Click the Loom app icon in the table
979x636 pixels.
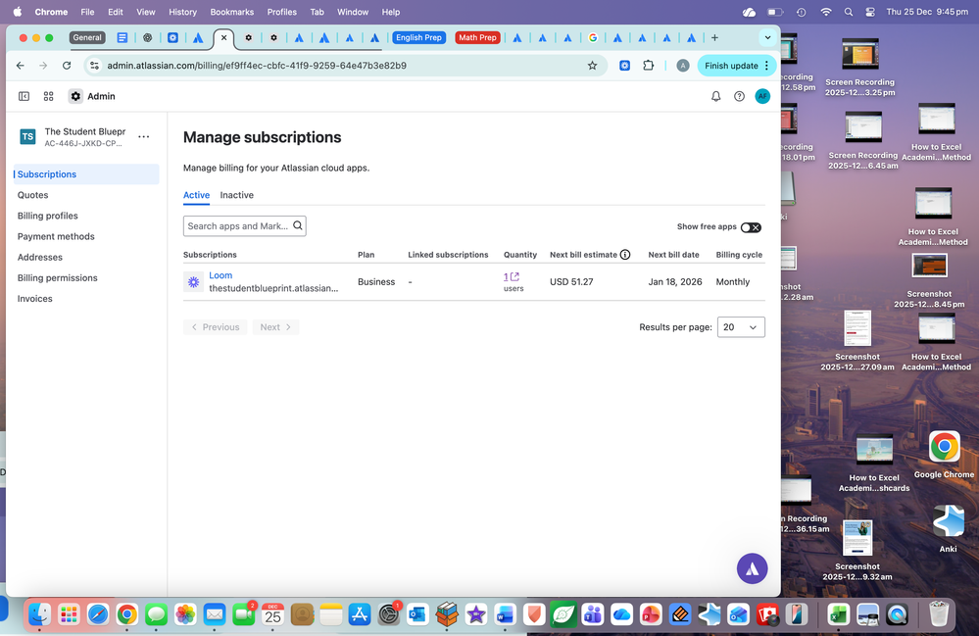point(193,282)
